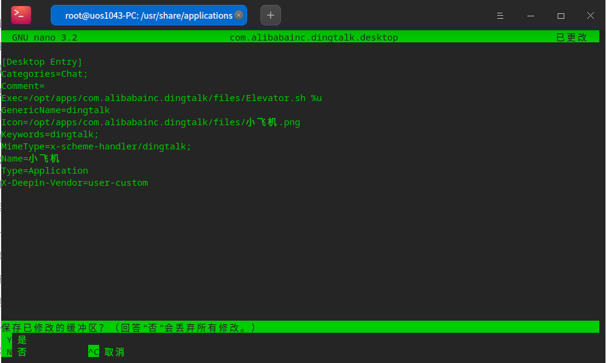Select the root@uos1043-PC /usr/share/applications tab
Image resolution: width=606 pixels, height=363 pixels.
click(x=149, y=15)
